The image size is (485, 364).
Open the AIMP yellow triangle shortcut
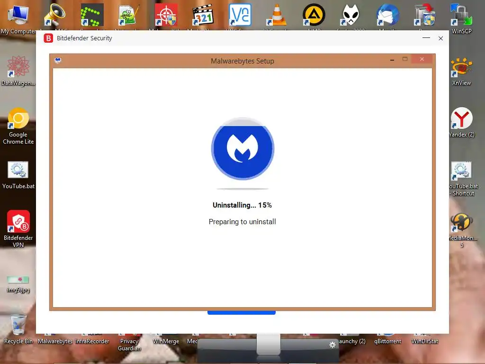(314, 15)
